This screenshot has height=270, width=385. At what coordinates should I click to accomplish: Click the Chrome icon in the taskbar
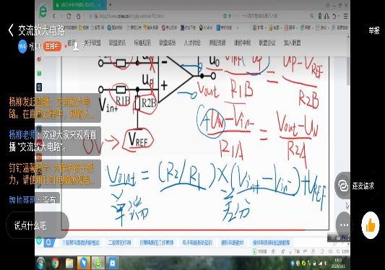(x=56, y=263)
